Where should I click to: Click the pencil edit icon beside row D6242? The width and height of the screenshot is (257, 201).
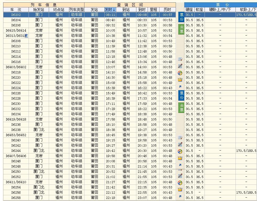coord(180,144)
